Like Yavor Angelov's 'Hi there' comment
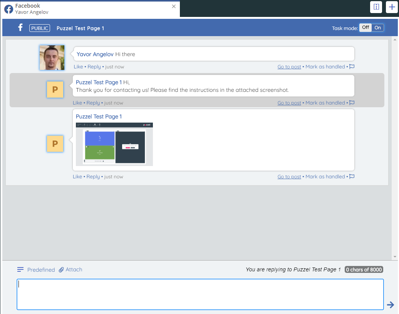Viewport: 399px width, 314px height. [x=78, y=67]
